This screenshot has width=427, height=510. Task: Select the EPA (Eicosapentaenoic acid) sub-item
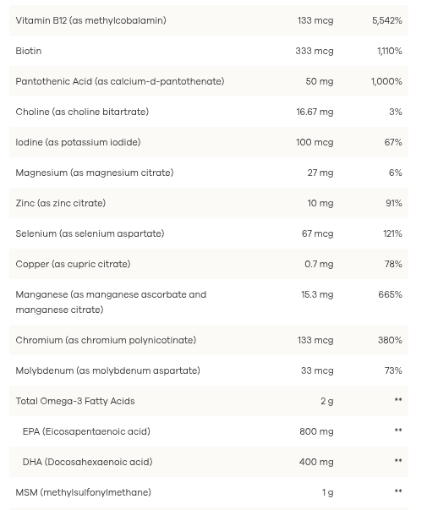[86, 431]
